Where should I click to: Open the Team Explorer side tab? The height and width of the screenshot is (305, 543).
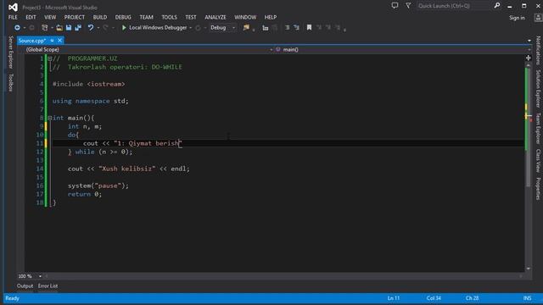click(x=538, y=128)
